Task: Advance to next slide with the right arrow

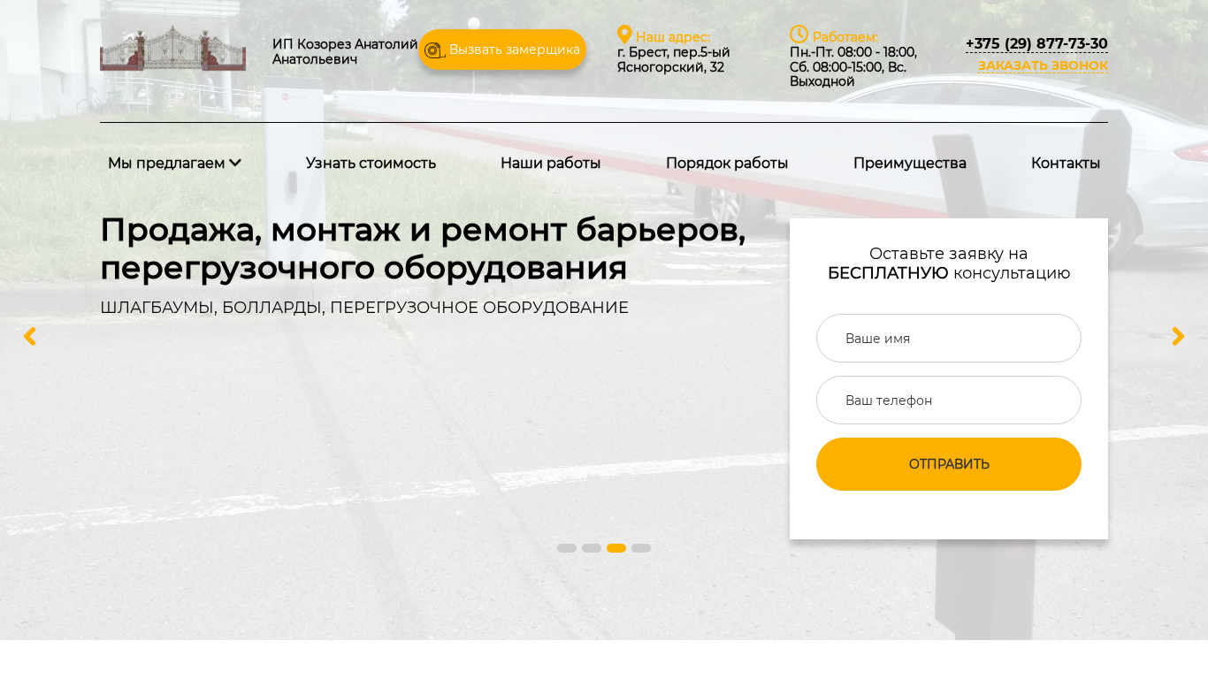Action: [1178, 337]
